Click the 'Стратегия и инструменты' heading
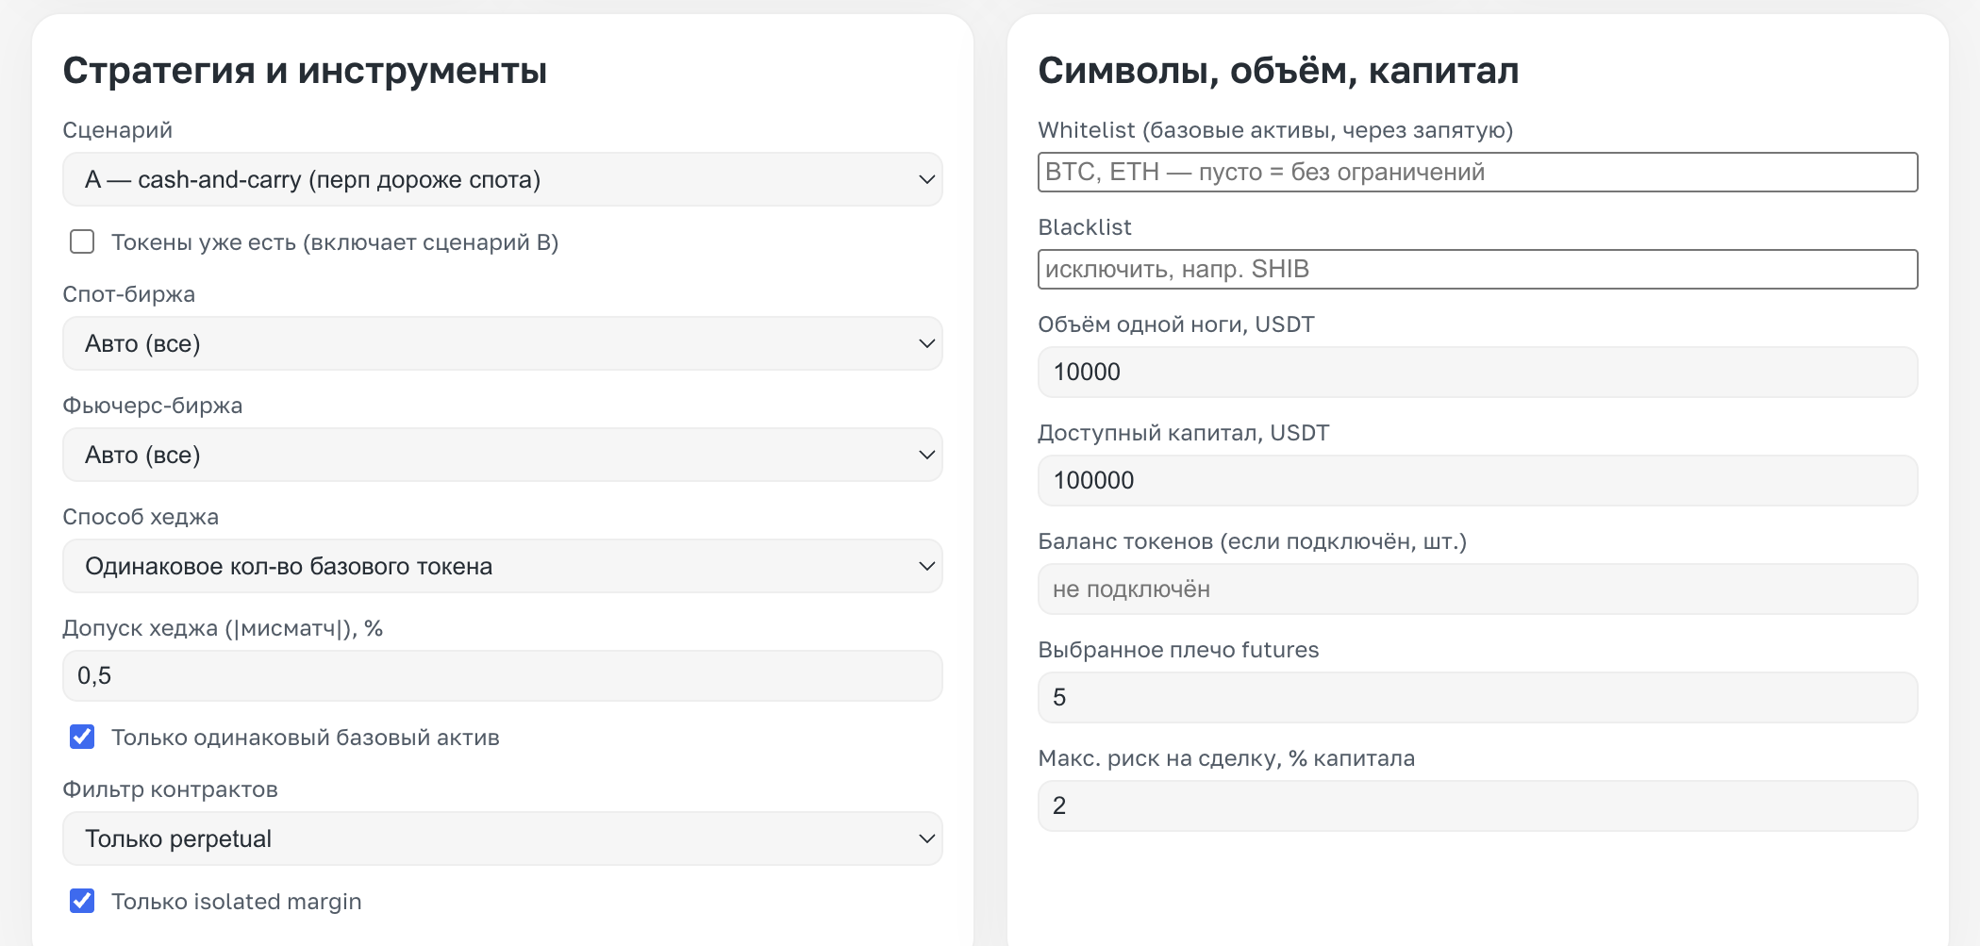 tap(305, 71)
